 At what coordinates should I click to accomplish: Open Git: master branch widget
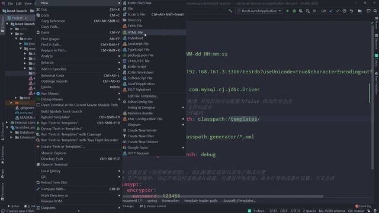point(356,211)
